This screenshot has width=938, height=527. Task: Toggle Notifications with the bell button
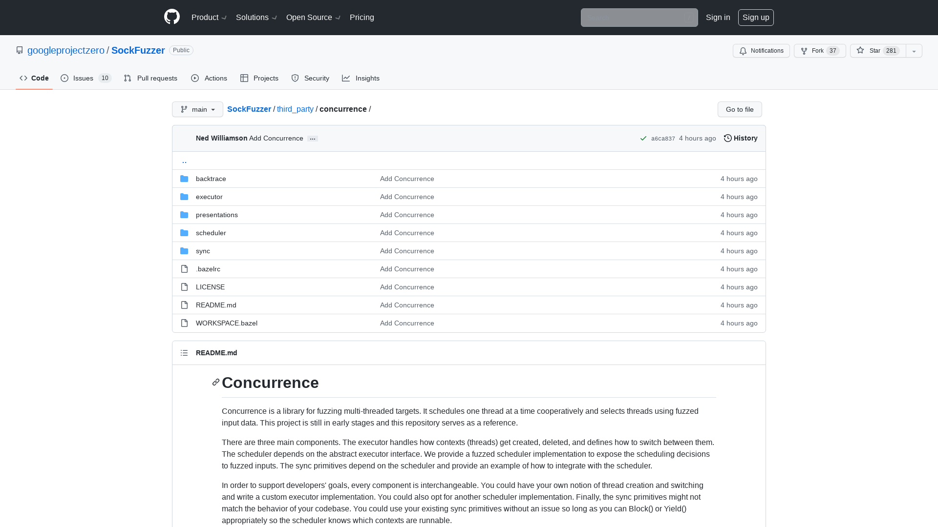tap(761, 50)
